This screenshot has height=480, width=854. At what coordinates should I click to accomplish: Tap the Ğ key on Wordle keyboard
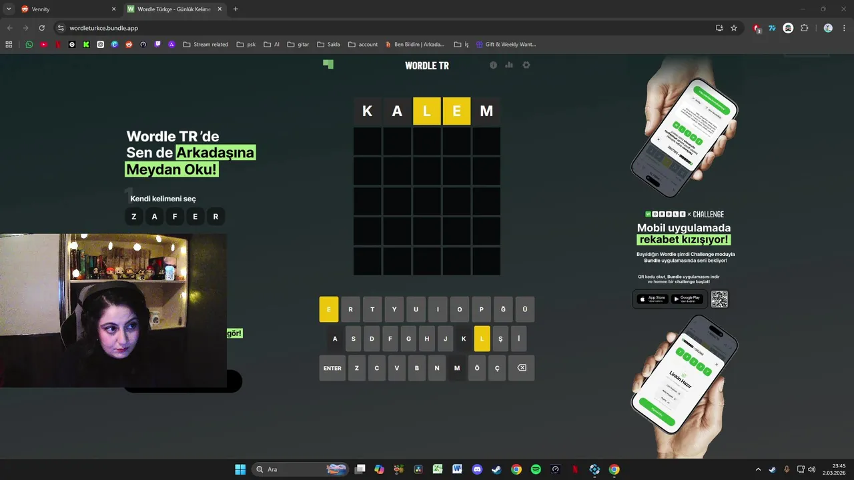click(x=503, y=309)
